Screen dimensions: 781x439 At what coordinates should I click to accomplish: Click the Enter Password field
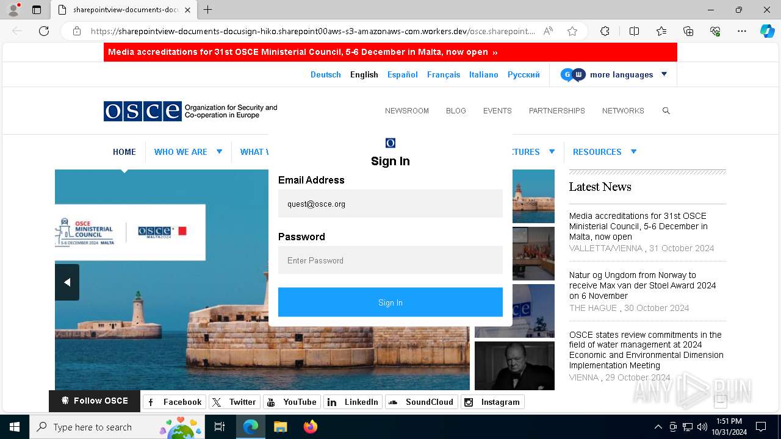coord(390,260)
